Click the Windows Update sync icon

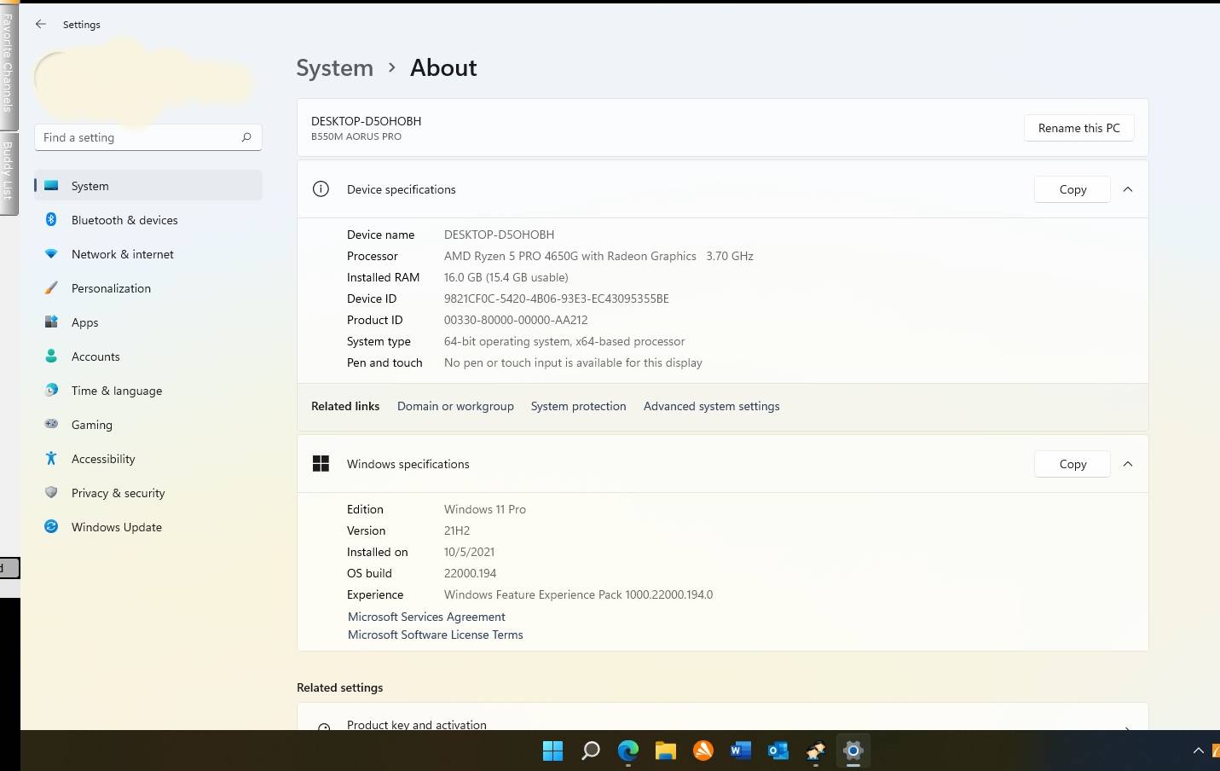tap(51, 526)
